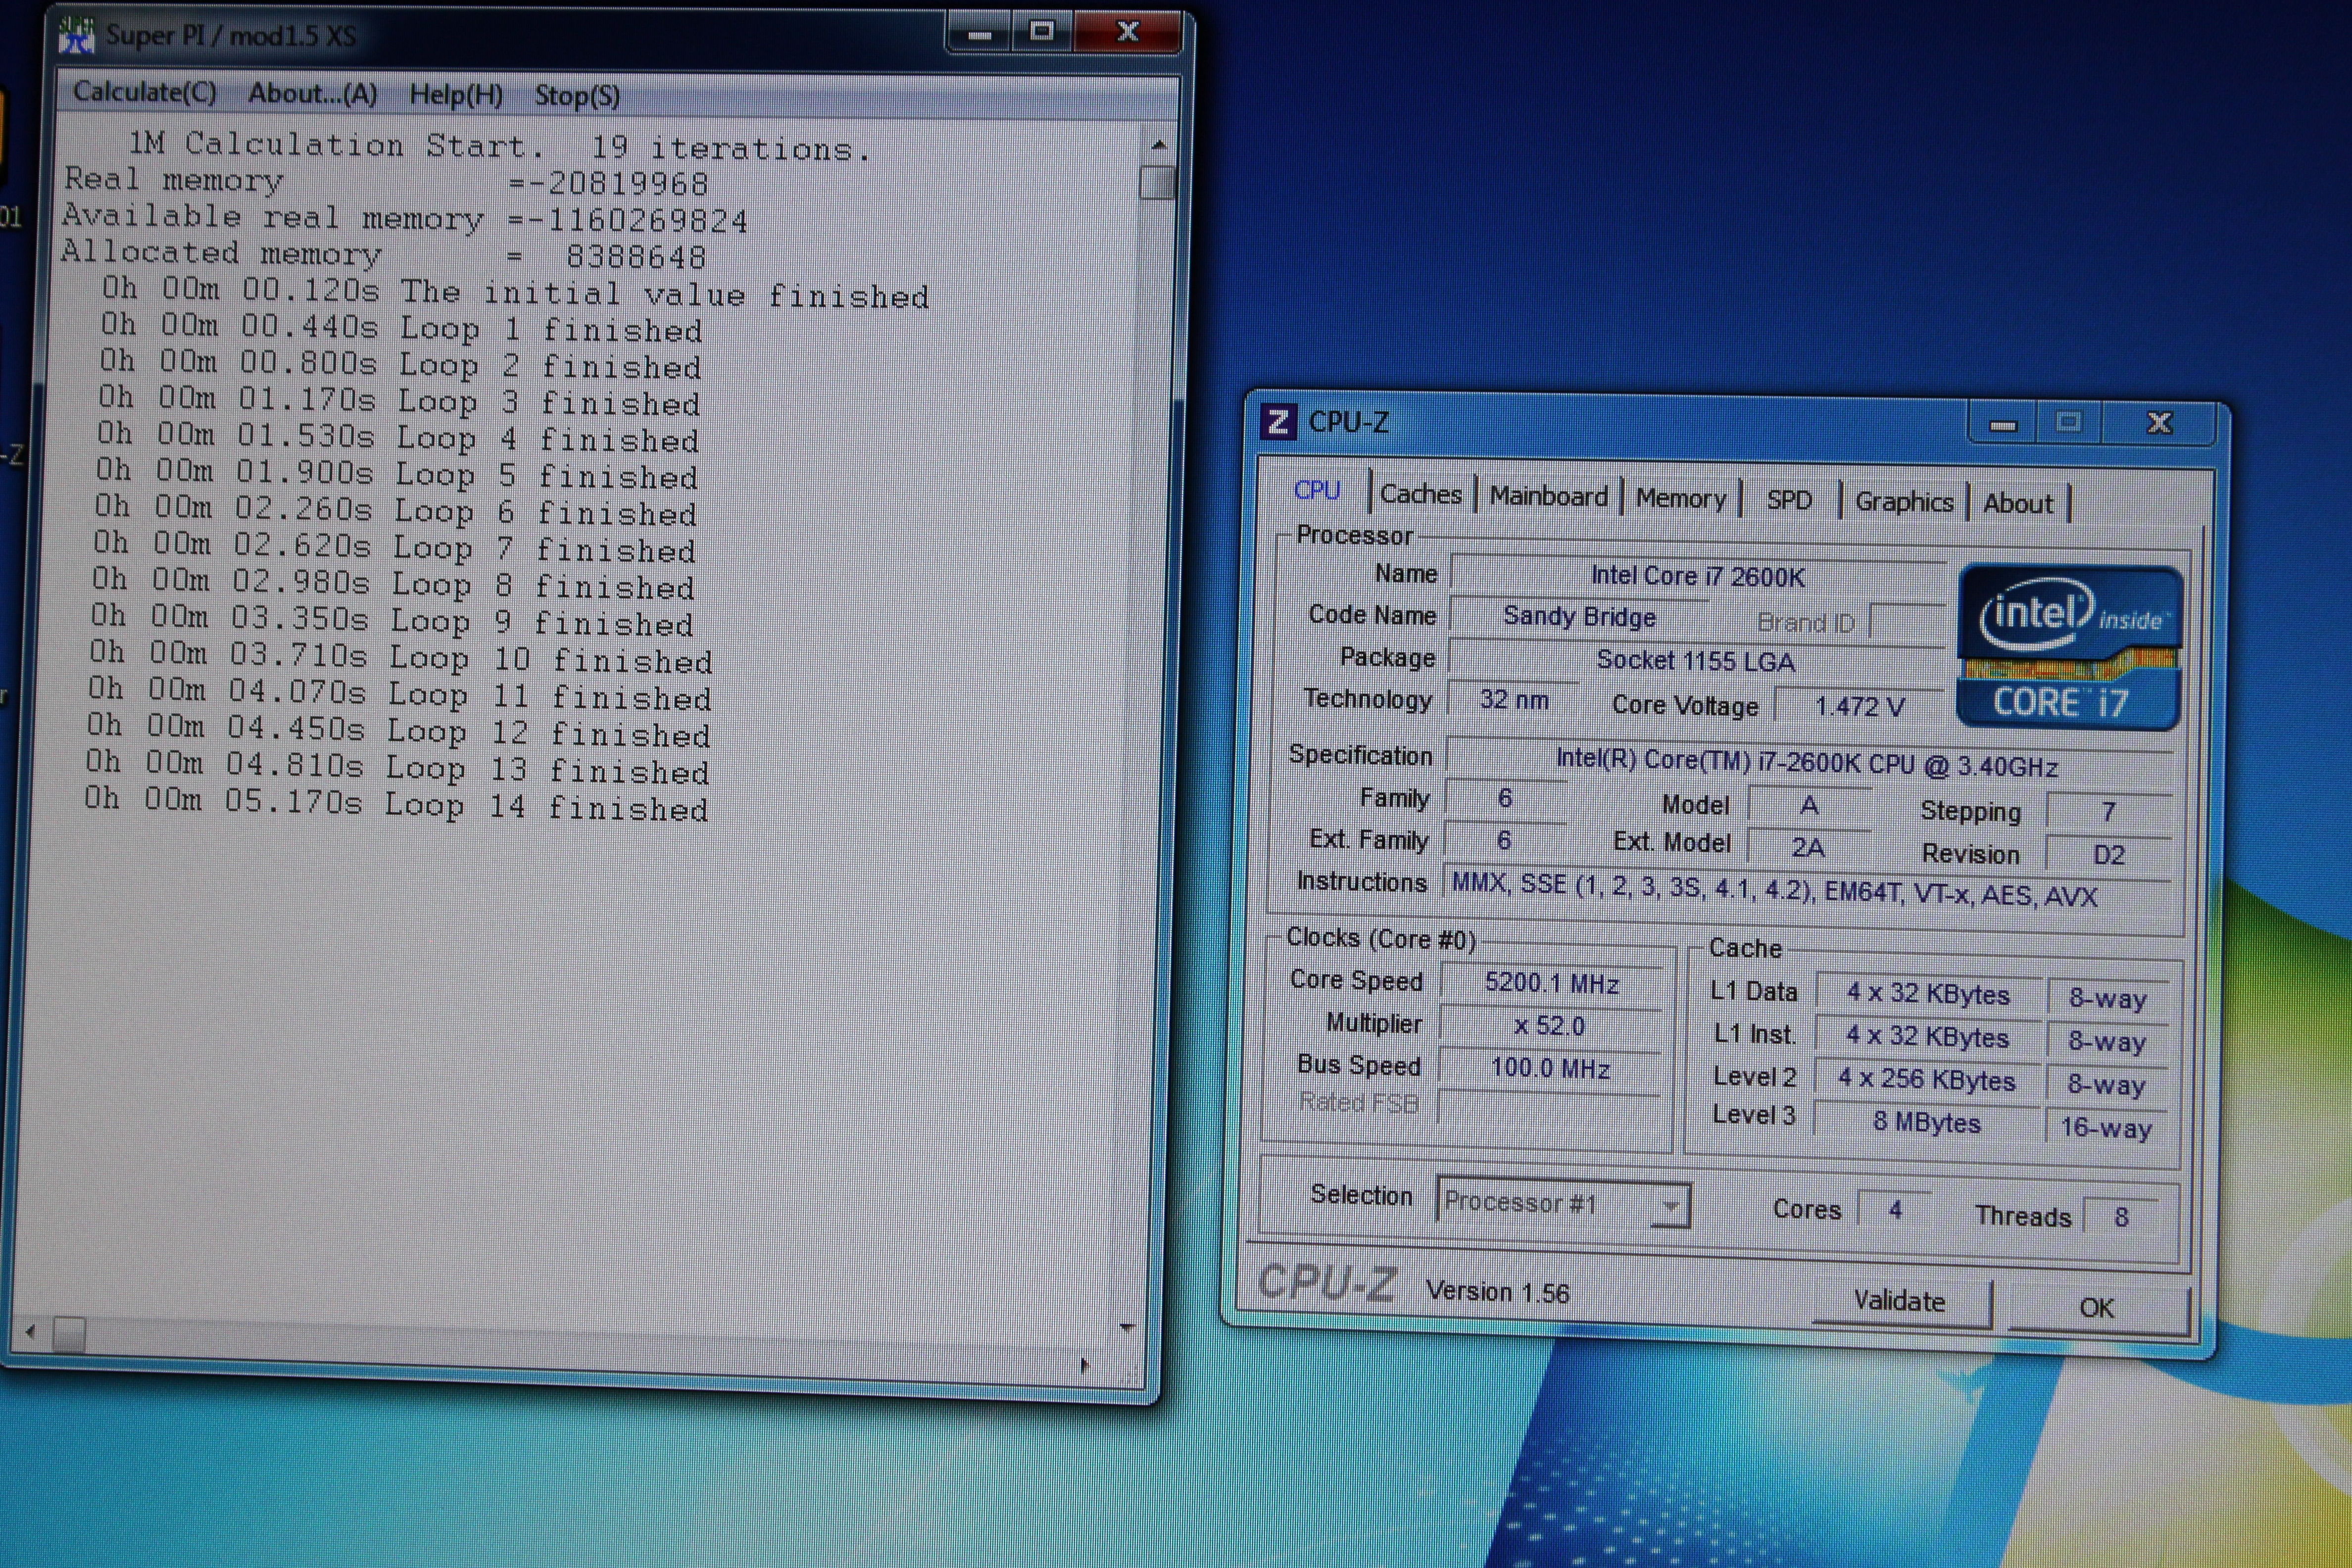
Task: Click the Threads value '8'
Action: click(2121, 1217)
